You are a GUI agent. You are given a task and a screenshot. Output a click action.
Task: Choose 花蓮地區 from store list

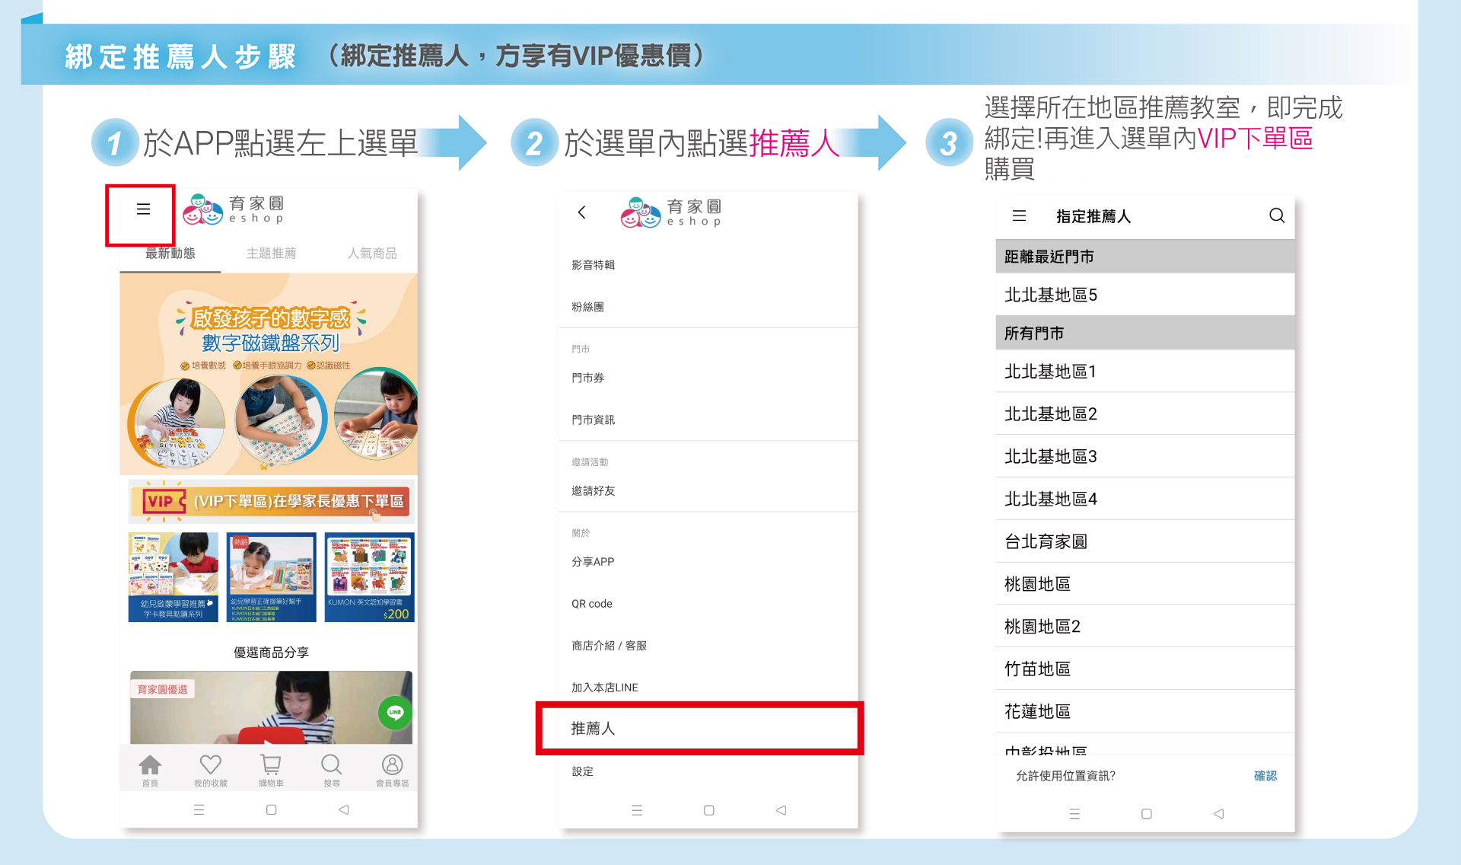1144,711
